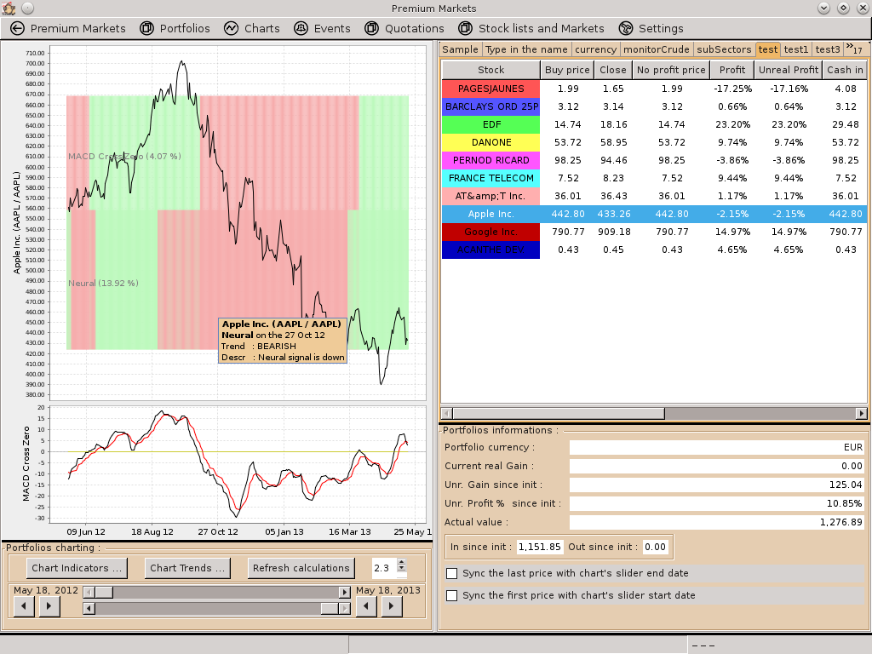This screenshot has height=654, width=872.
Task: Click the portfolio table scroll right arrow
Action: 862,413
